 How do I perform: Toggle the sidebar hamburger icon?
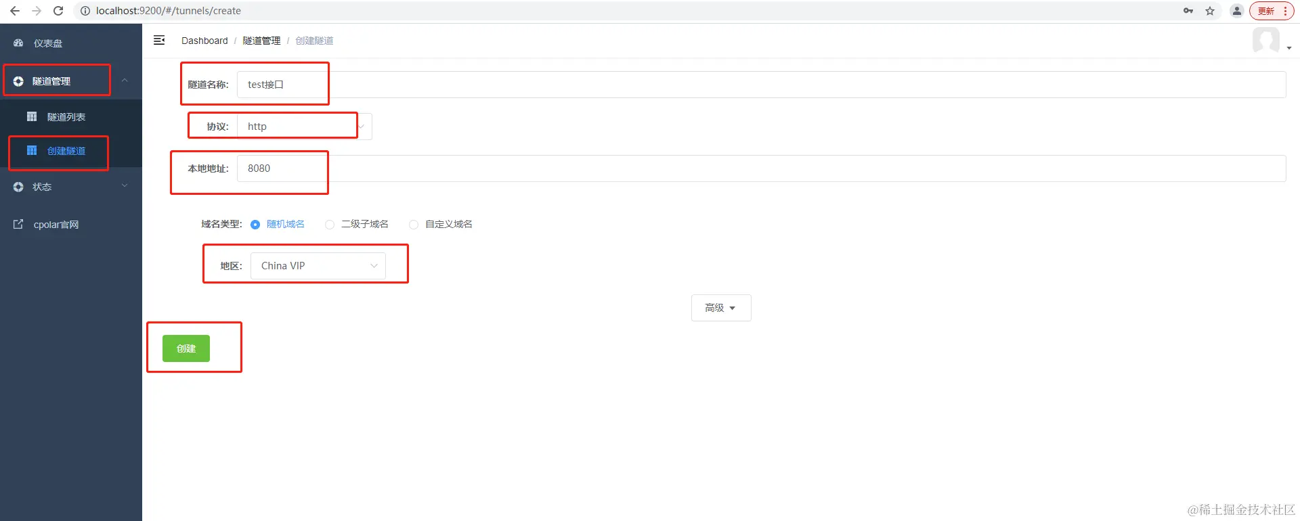[x=159, y=41]
